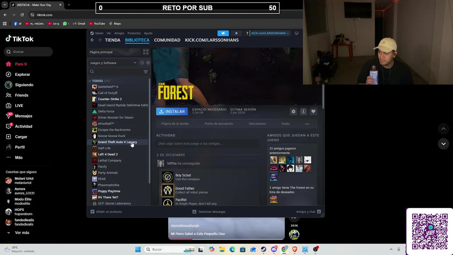453x255 pixels.
Task: Click the wishlist friend avatar thumbnail
Action: 274,199
